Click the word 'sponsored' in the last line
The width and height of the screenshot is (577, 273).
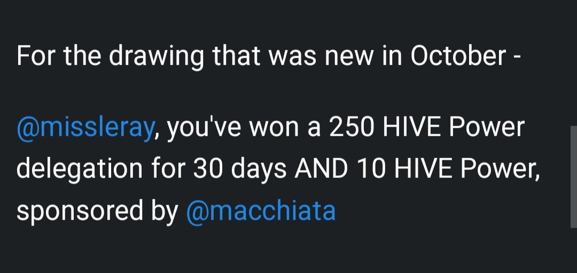(80, 212)
